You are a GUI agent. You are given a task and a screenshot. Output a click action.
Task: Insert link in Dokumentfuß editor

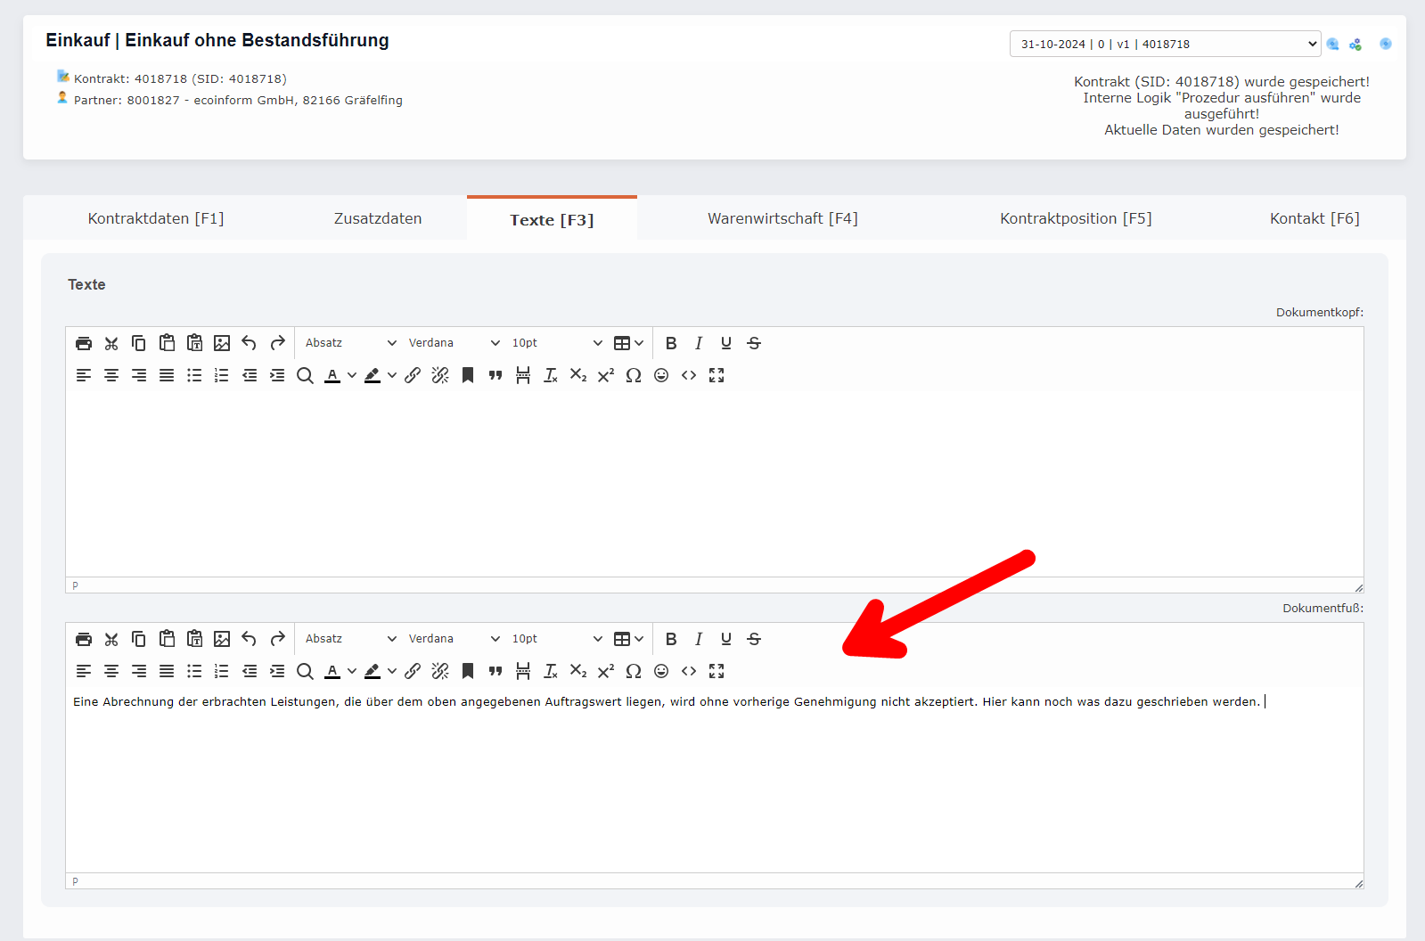tap(413, 671)
